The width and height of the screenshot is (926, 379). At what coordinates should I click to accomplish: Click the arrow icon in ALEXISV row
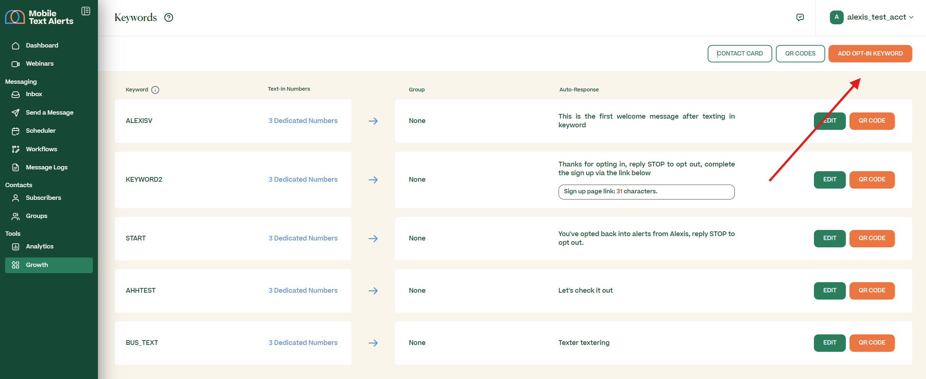(x=373, y=121)
